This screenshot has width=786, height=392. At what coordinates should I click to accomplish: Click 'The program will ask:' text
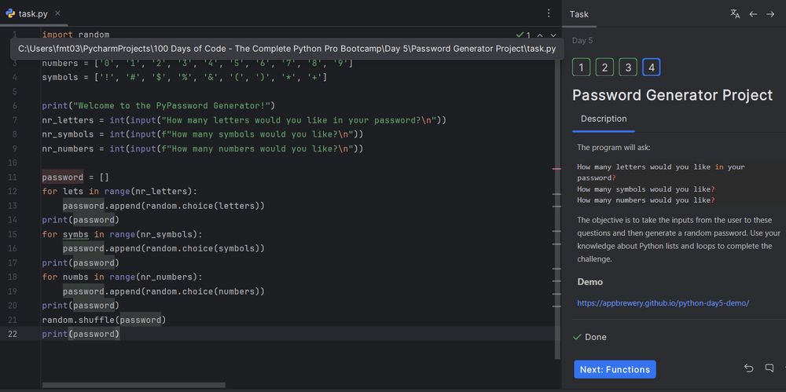pos(613,148)
